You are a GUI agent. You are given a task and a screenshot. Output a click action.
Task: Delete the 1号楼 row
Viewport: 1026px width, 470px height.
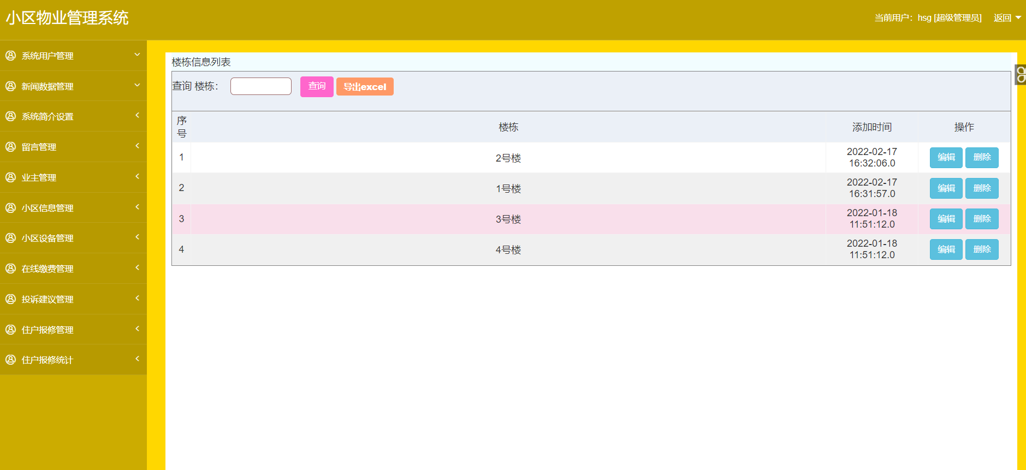982,188
